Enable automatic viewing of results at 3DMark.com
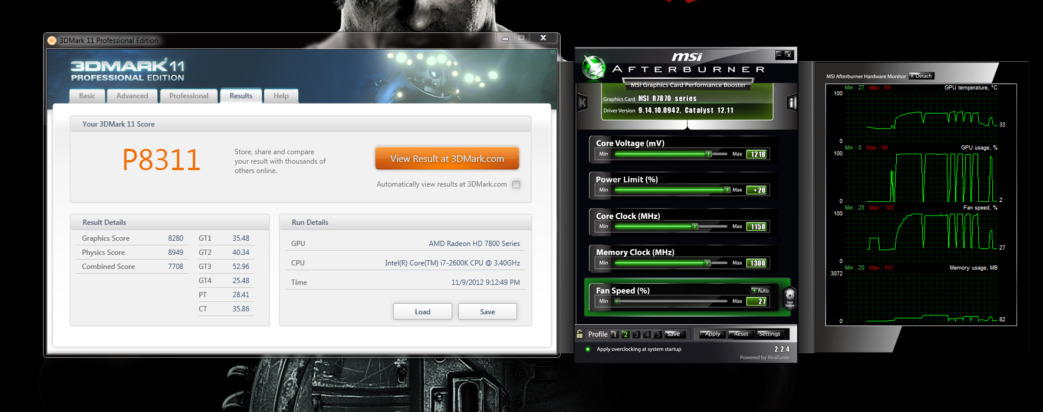 click(516, 184)
